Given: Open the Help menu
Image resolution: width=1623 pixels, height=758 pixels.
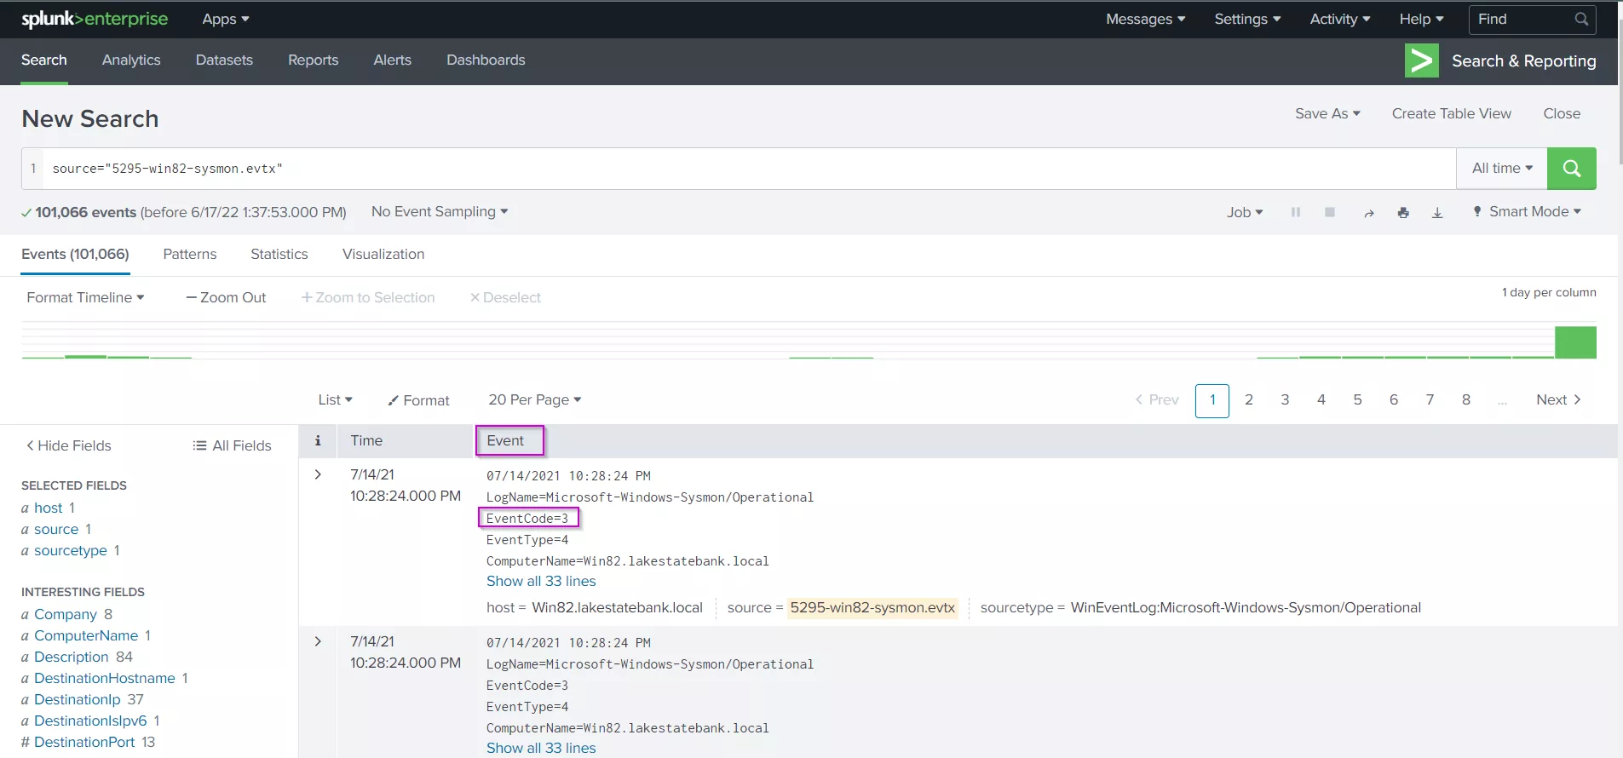Looking at the screenshot, I should (1421, 19).
